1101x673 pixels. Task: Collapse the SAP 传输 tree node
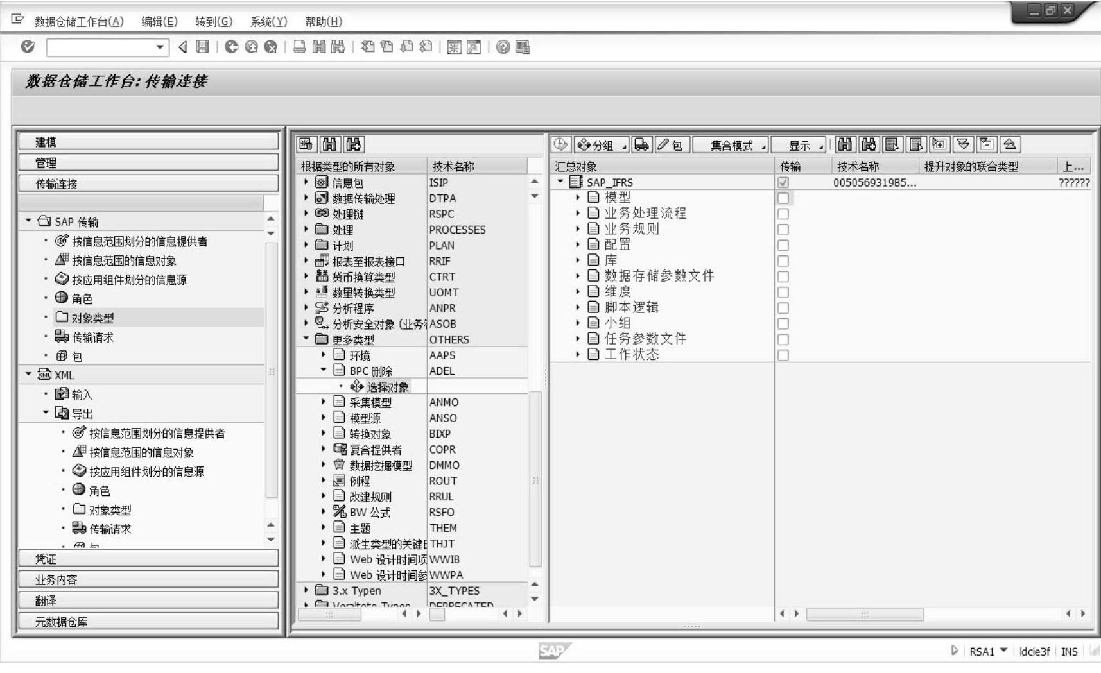coord(28,221)
